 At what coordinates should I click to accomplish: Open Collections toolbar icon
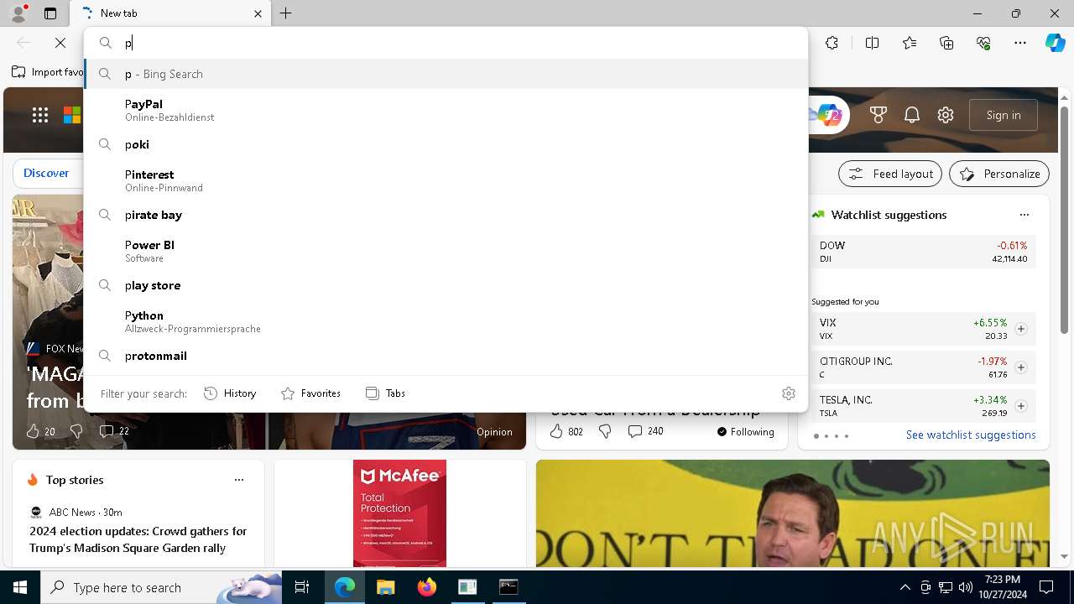coord(946,43)
